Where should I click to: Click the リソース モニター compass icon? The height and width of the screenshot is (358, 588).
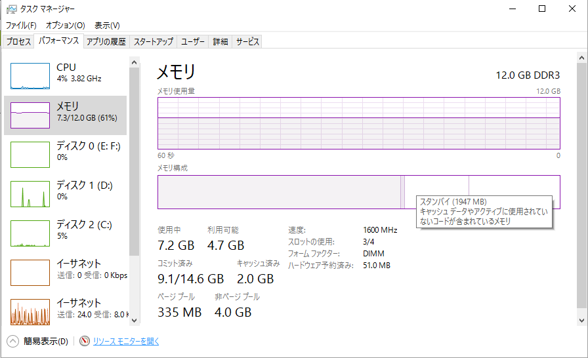coord(85,341)
